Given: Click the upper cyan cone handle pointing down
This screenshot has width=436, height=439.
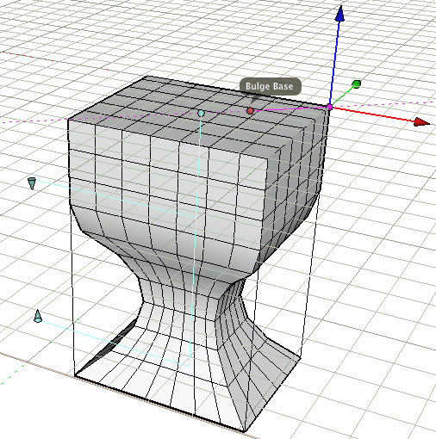Looking at the screenshot, I should click(32, 183).
